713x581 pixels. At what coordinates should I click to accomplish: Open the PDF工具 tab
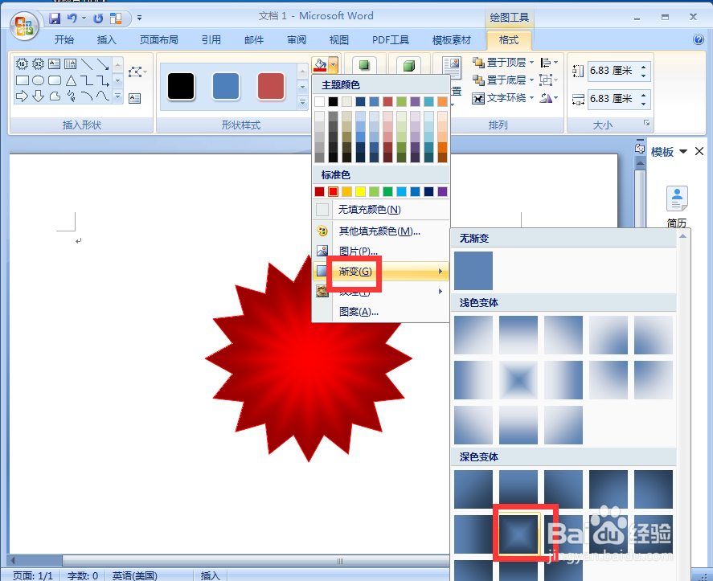[x=390, y=40]
